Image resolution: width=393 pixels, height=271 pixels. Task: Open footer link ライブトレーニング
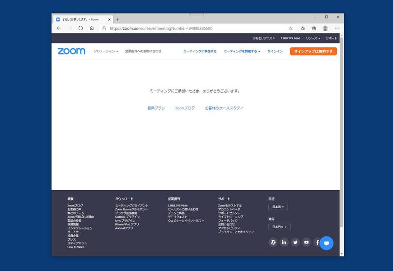(230, 217)
